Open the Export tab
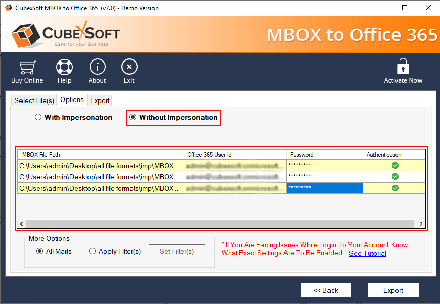Viewport: 440px width, 304px height. pos(100,100)
